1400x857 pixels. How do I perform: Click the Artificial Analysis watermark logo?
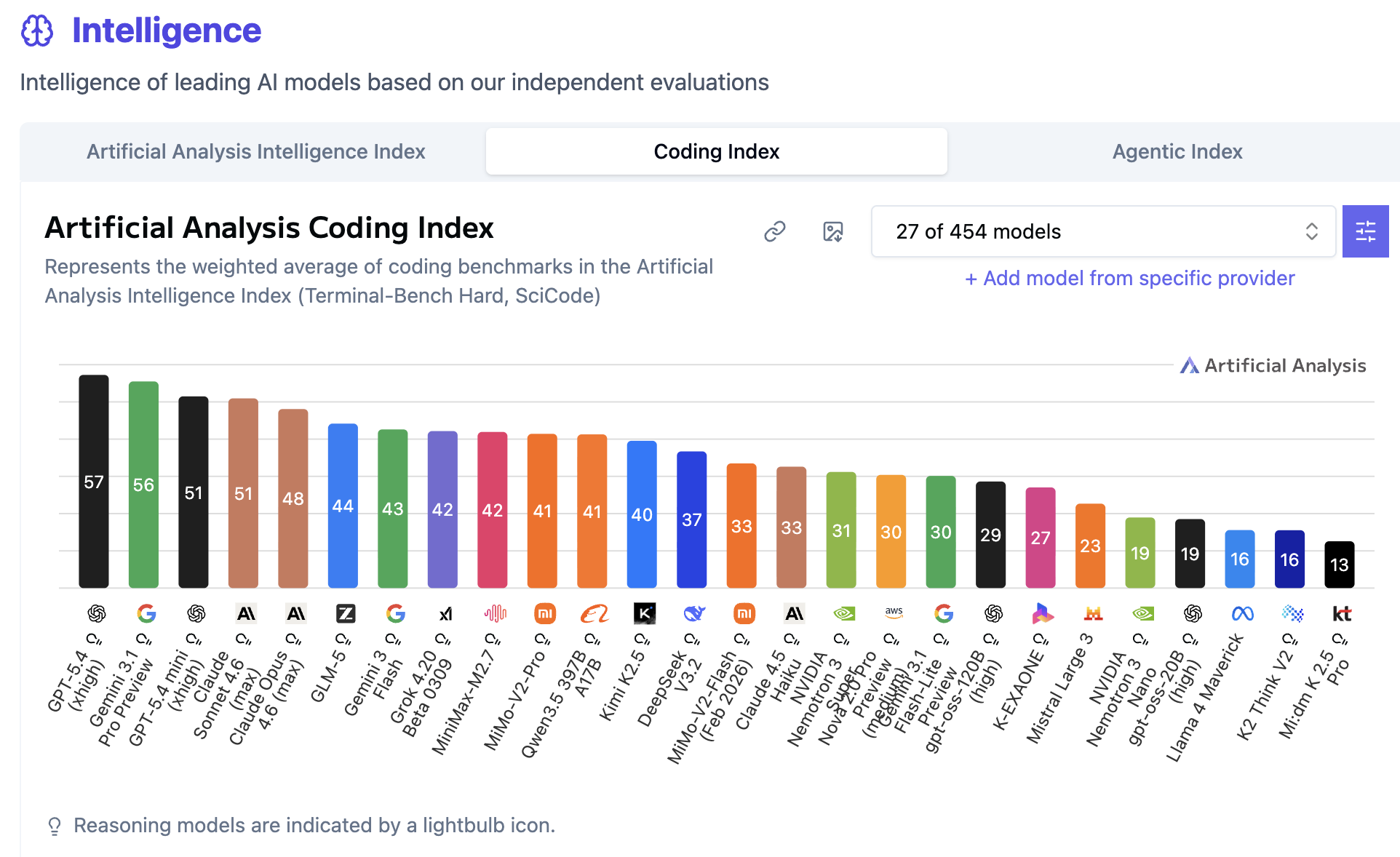pyautogui.click(x=1273, y=365)
